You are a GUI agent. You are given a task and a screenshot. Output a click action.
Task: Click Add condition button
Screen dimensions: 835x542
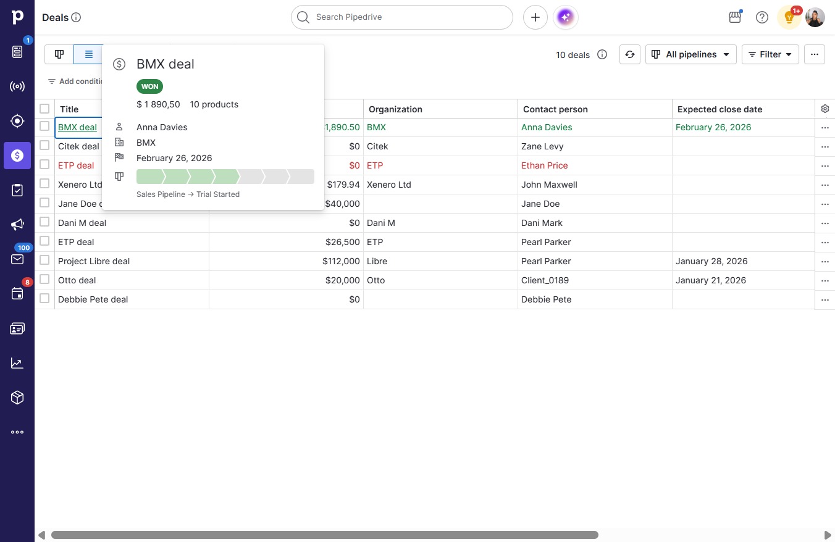coord(75,81)
